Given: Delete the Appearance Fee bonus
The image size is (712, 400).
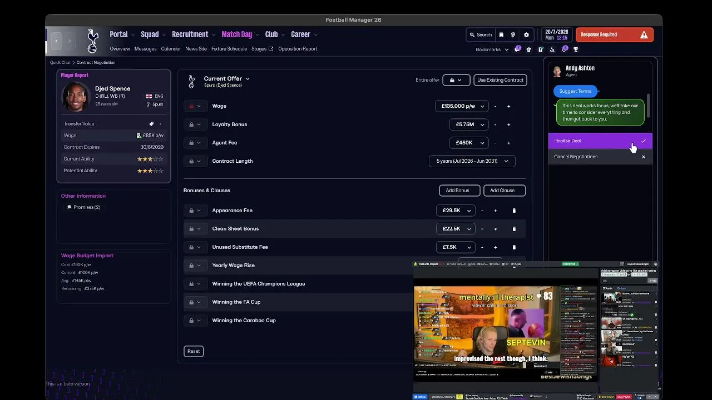Looking at the screenshot, I should tap(514, 211).
